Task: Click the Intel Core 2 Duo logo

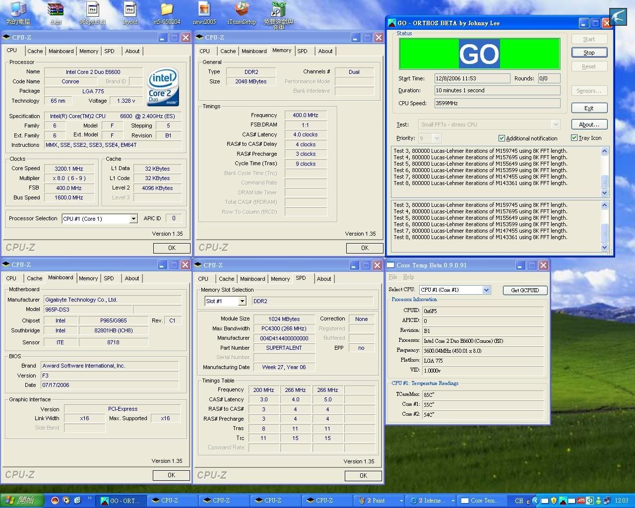Action: 163,87
